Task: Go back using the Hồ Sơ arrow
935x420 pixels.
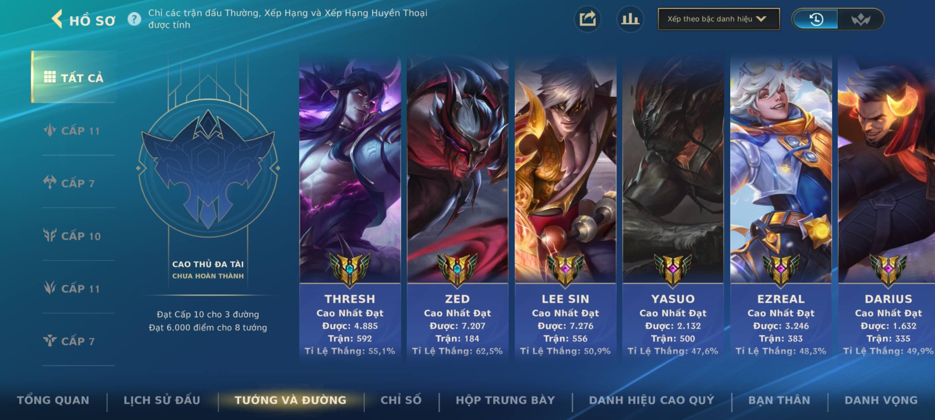Action: coord(57,19)
